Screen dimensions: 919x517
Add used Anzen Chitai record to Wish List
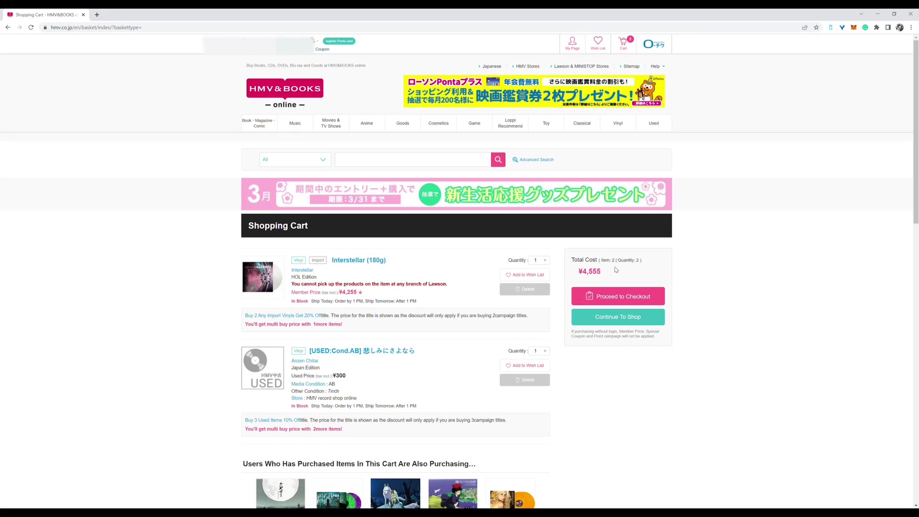point(525,366)
